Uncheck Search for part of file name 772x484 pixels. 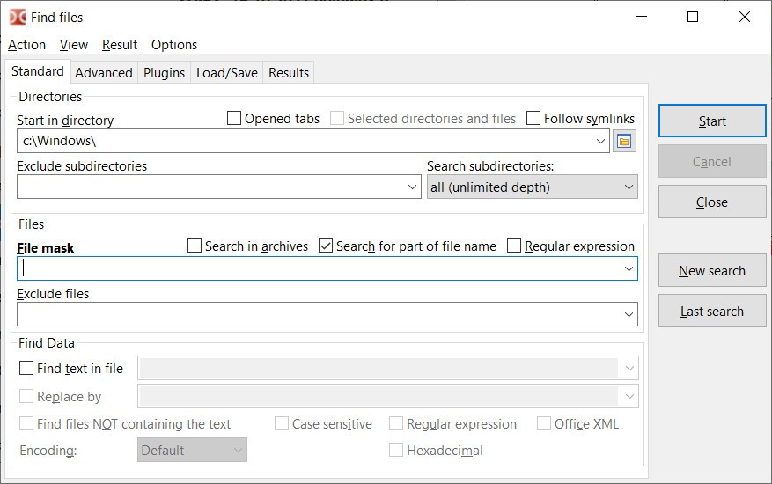[326, 246]
